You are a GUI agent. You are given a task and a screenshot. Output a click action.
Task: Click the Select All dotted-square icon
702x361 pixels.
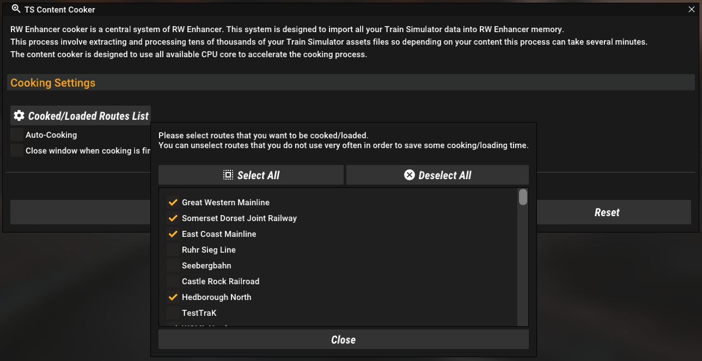point(228,175)
